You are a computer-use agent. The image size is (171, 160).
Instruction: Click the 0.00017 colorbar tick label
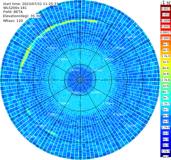(x=166, y=32)
